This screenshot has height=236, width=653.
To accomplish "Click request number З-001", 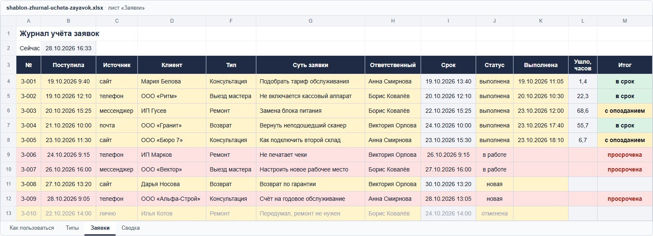I will pyautogui.click(x=29, y=81).
